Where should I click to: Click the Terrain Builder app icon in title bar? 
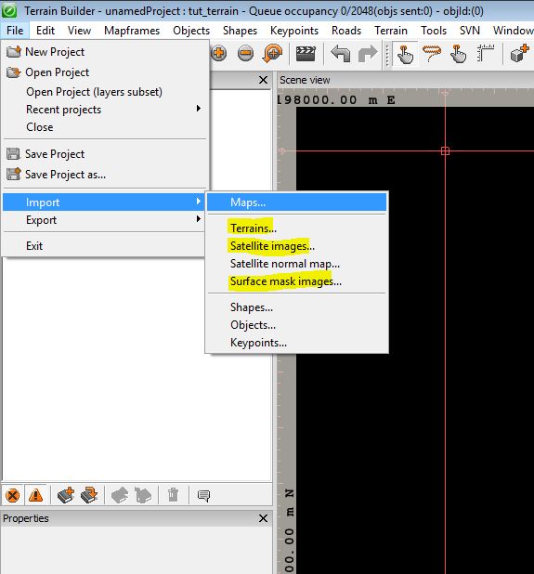click(9, 10)
